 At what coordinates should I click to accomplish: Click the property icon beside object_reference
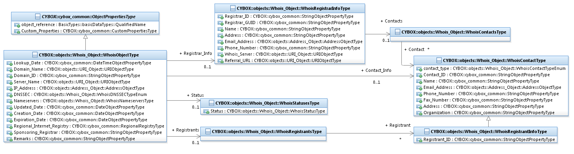[17, 24]
